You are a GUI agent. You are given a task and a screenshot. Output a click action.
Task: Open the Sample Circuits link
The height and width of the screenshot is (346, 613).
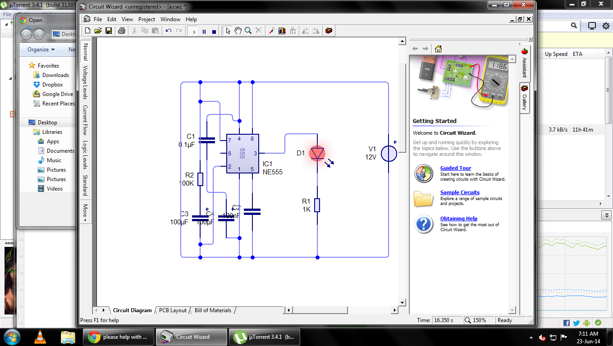(x=460, y=192)
